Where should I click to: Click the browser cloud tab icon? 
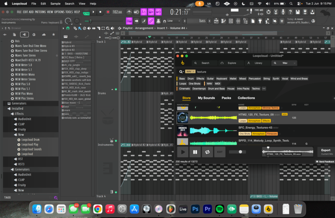click(x=44, y=34)
